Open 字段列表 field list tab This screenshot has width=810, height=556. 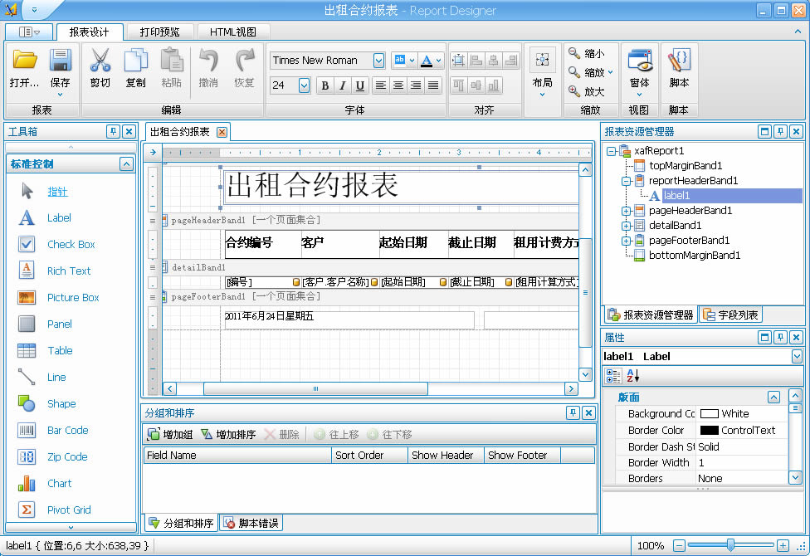731,315
